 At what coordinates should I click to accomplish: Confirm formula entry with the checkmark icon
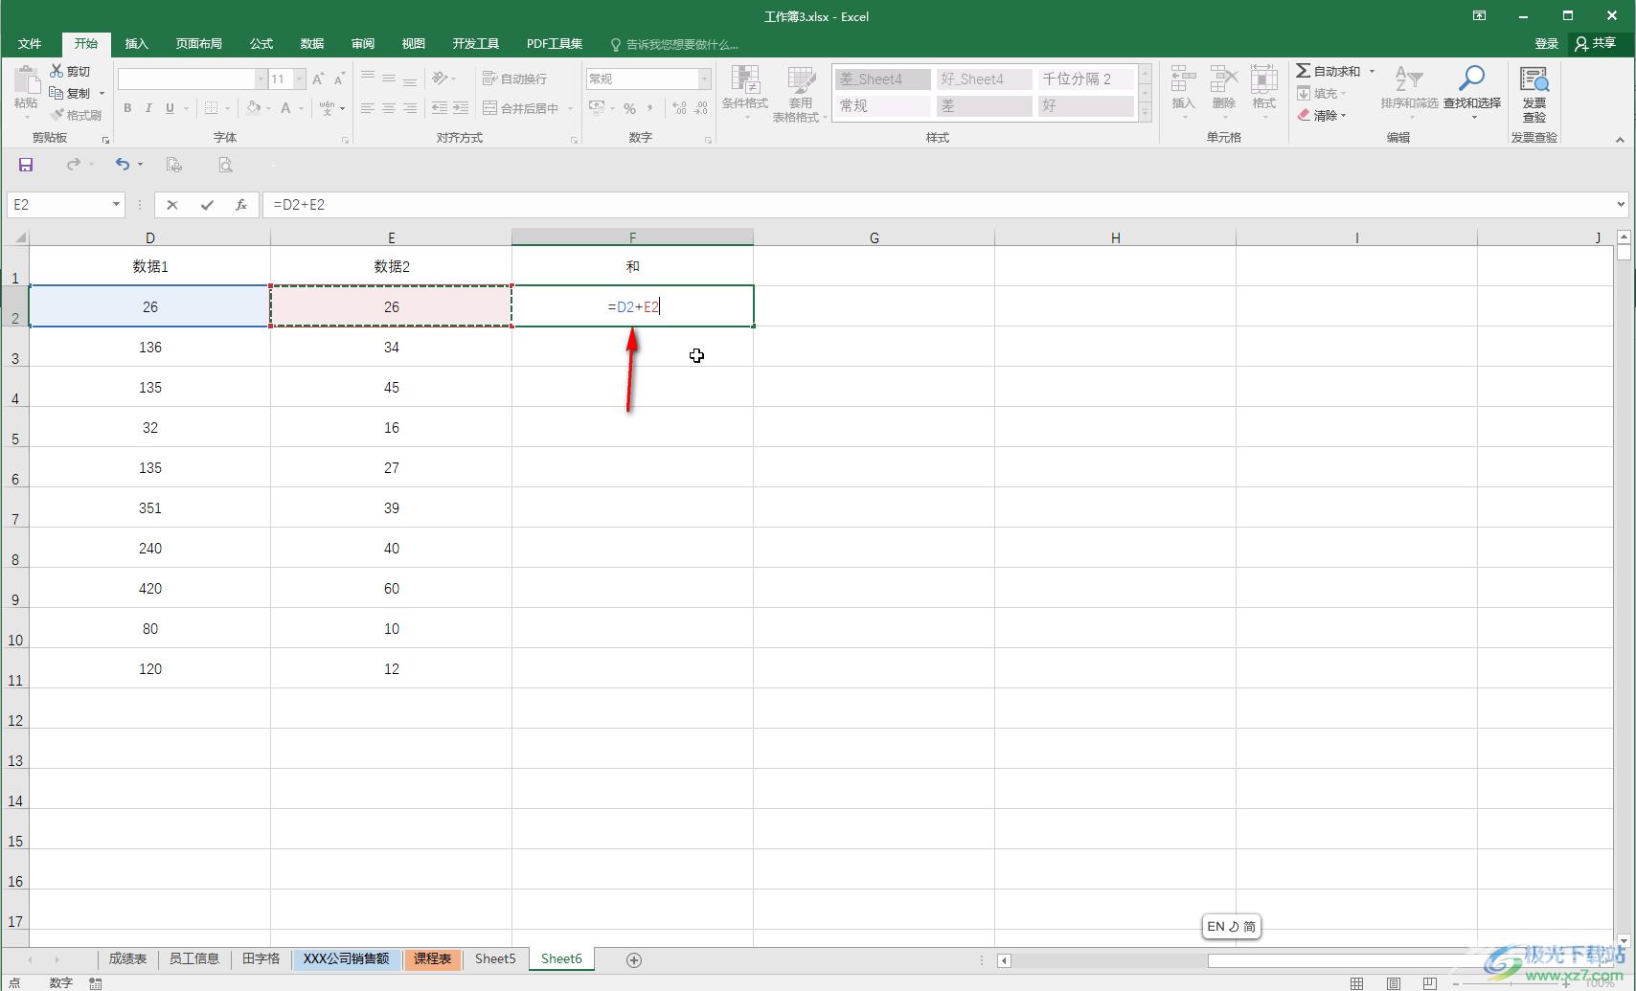coord(207,204)
